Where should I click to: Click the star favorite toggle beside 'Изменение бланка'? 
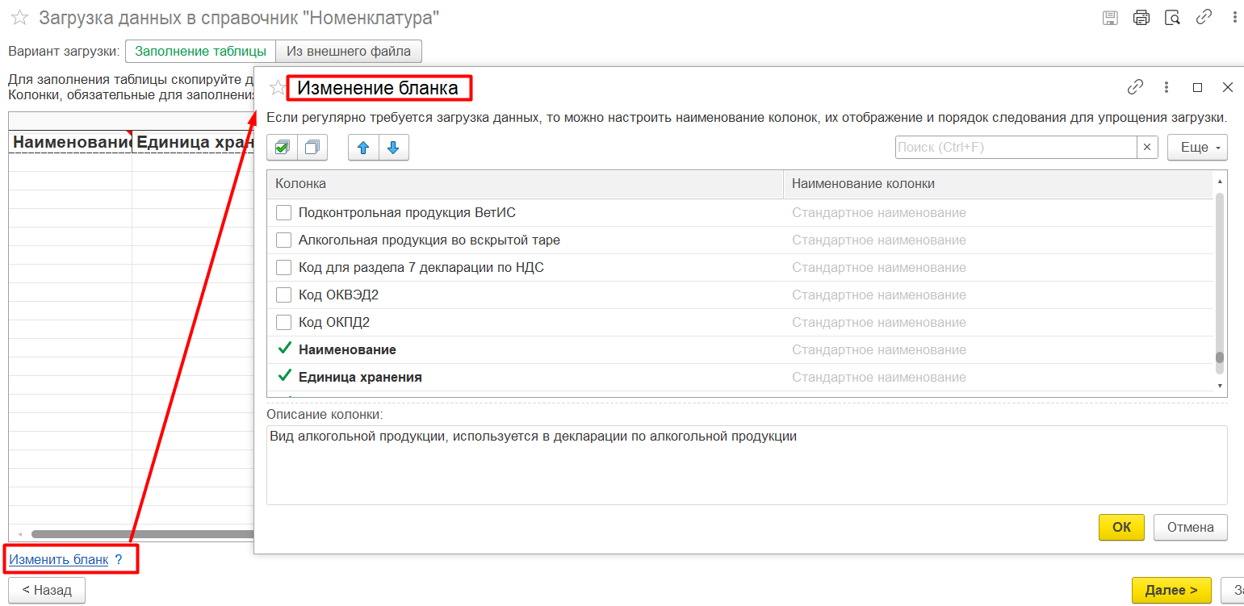(x=277, y=86)
